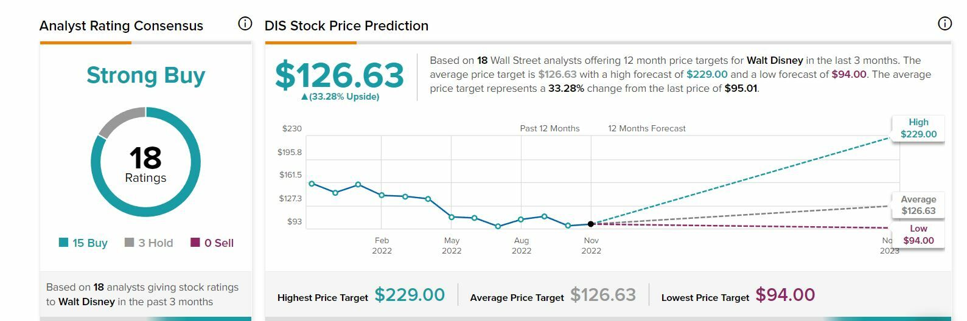Click the Average $126.63 forecast tag on chart

coord(918,205)
